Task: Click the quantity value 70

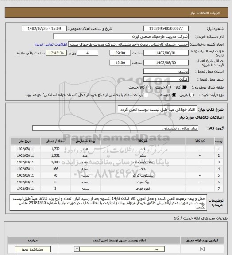Action: [x=55, y=175]
